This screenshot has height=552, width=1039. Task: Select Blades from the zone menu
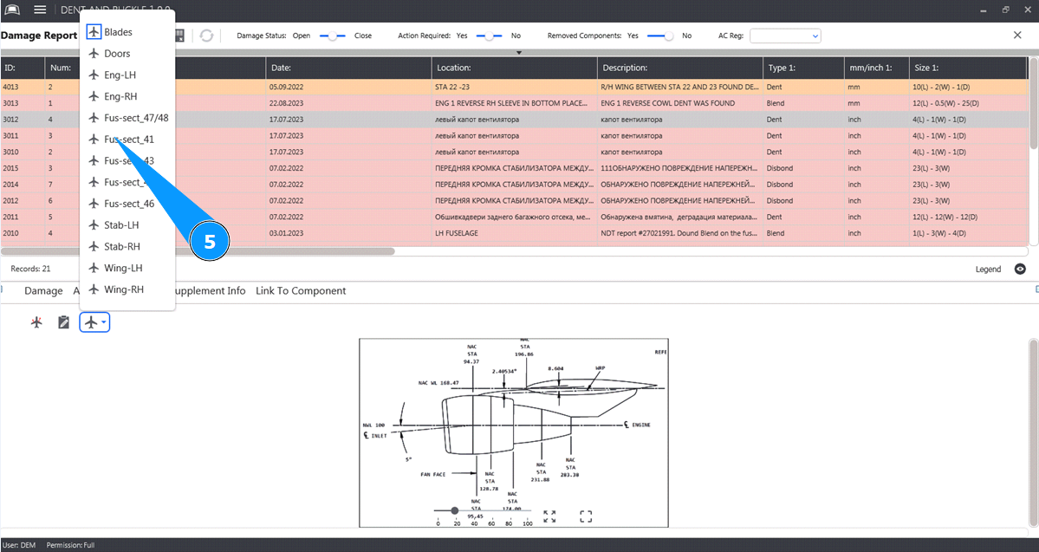pos(118,32)
